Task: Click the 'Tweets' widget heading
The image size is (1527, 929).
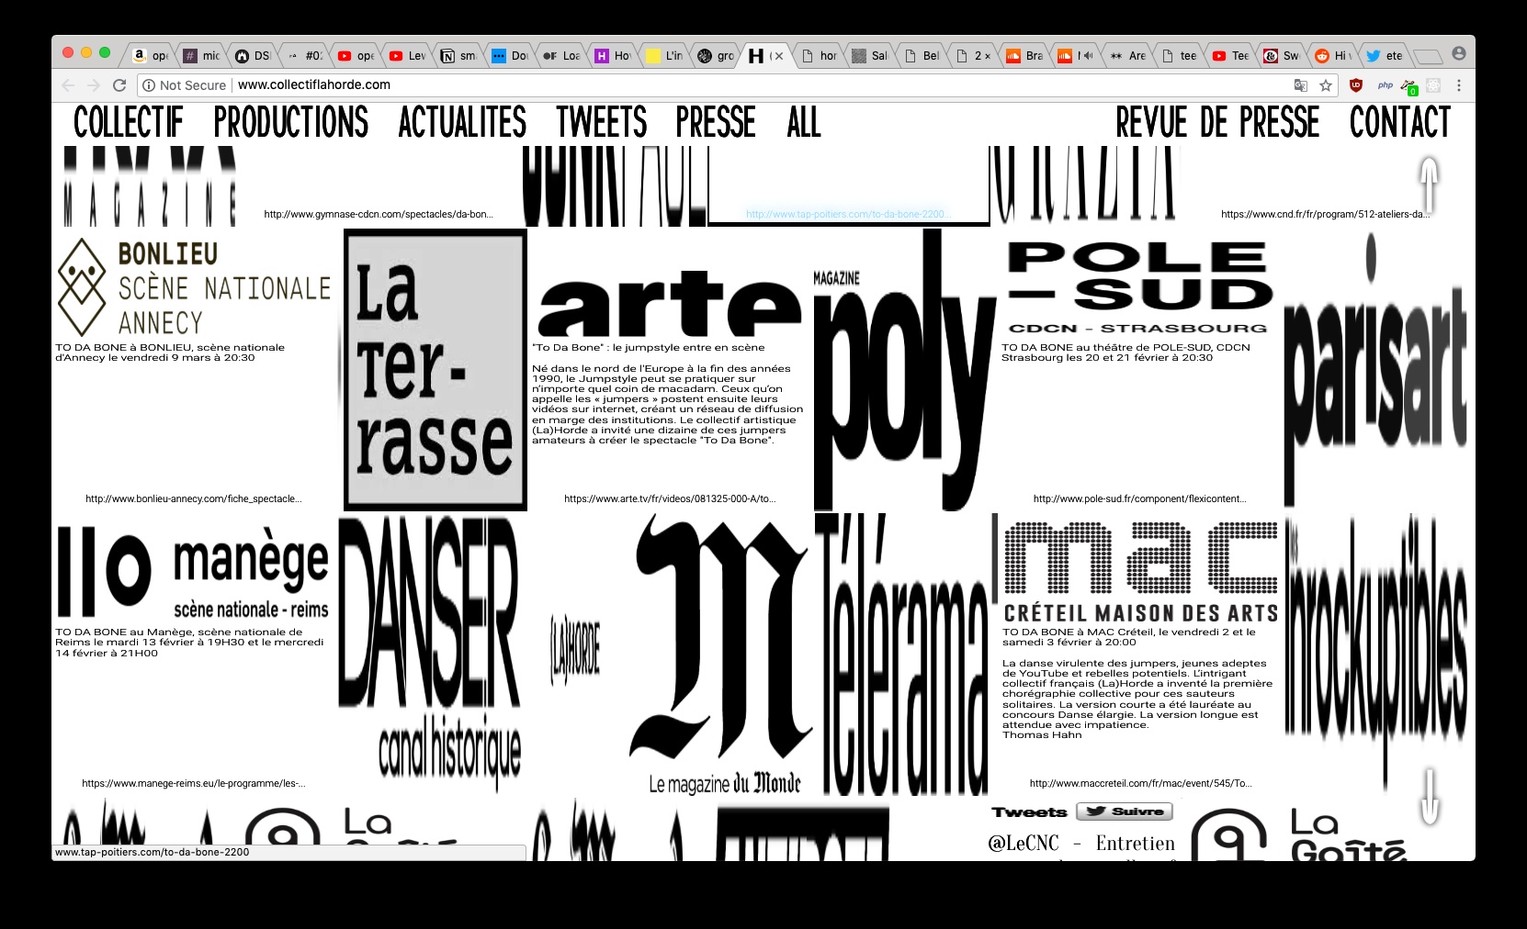Action: pos(1029,811)
